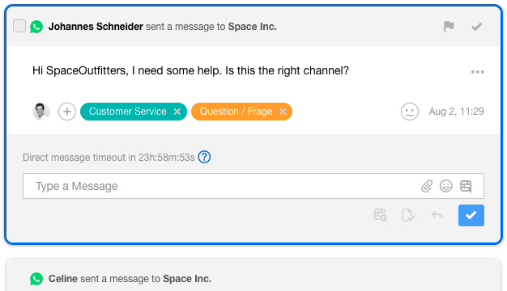
Task: Click the assigned agent avatar thumbnail
Action: 41,112
